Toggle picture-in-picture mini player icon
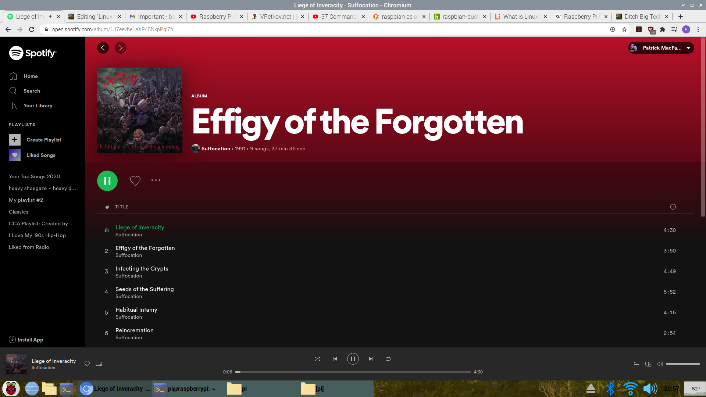Viewport: 706px width, 397px height. pos(99,364)
